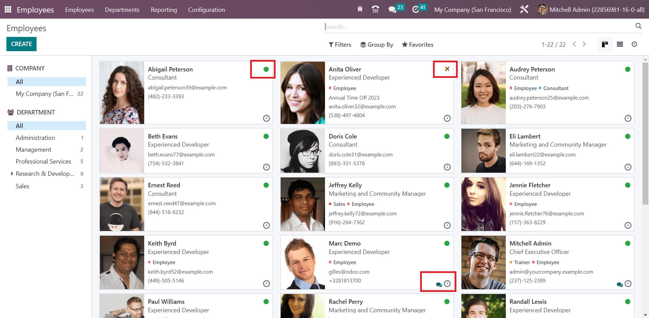Click the bug debug icon in navbar
The width and height of the screenshot is (649, 318).
click(x=360, y=9)
